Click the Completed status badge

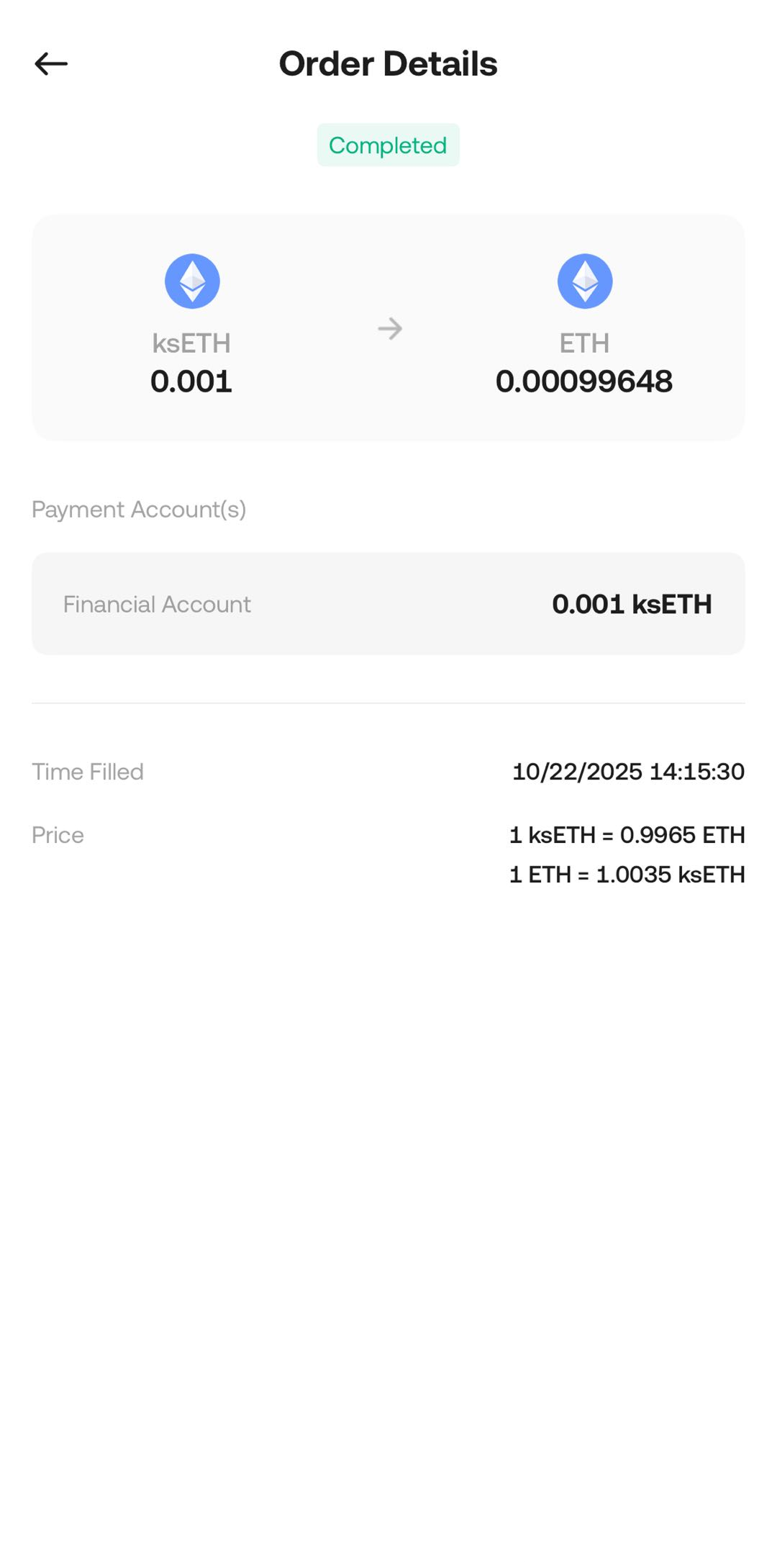point(388,145)
